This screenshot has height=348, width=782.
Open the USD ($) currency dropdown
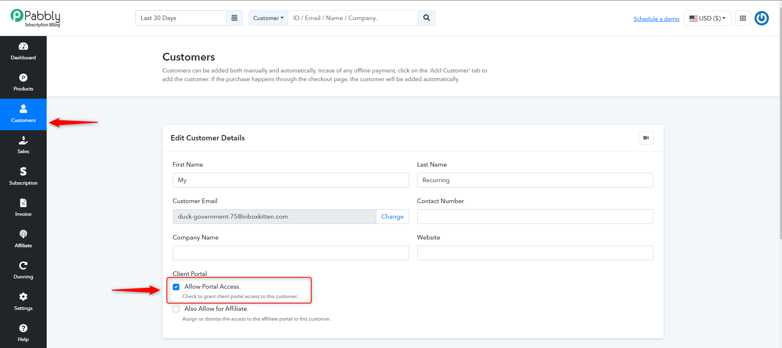pyautogui.click(x=707, y=18)
